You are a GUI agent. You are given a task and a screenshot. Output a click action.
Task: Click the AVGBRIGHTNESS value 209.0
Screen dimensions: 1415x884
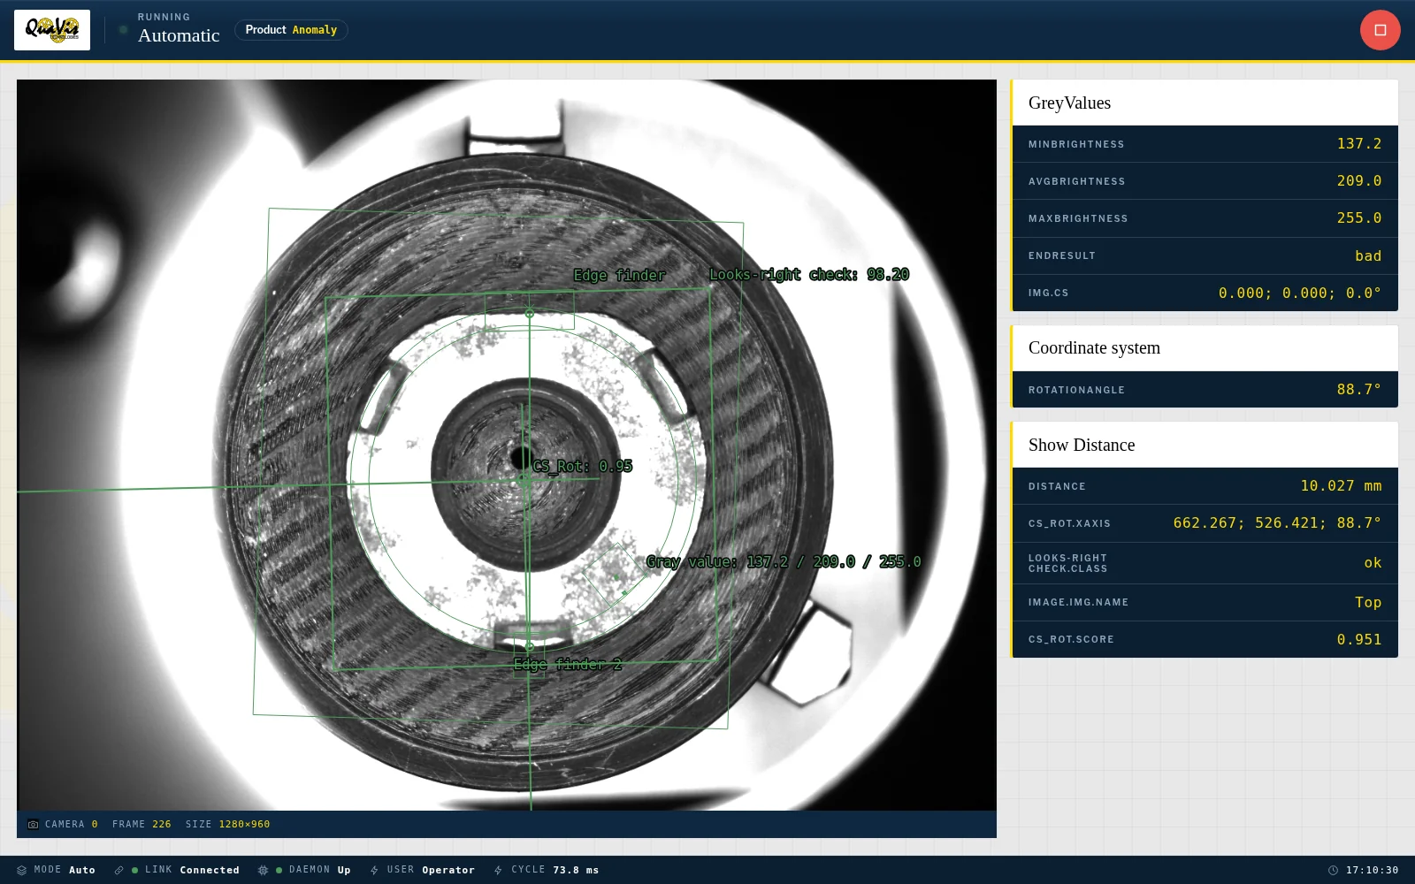pyautogui.click(x=1358, y=181)
